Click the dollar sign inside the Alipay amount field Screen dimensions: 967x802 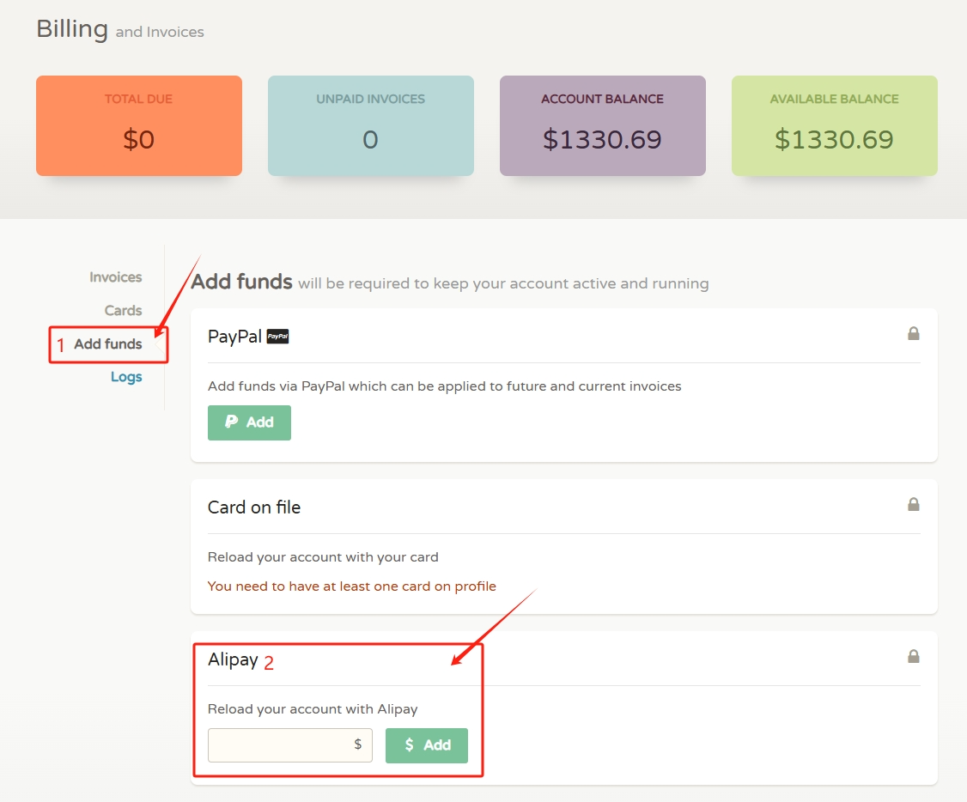tap(358, 744)
